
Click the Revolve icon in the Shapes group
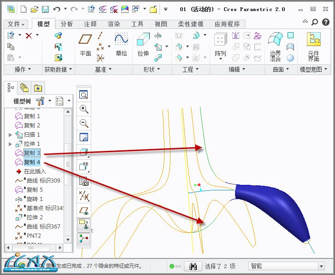(x=158, y=35)
